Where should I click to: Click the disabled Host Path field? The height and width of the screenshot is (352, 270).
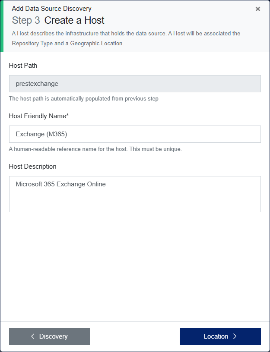point(135,84)
